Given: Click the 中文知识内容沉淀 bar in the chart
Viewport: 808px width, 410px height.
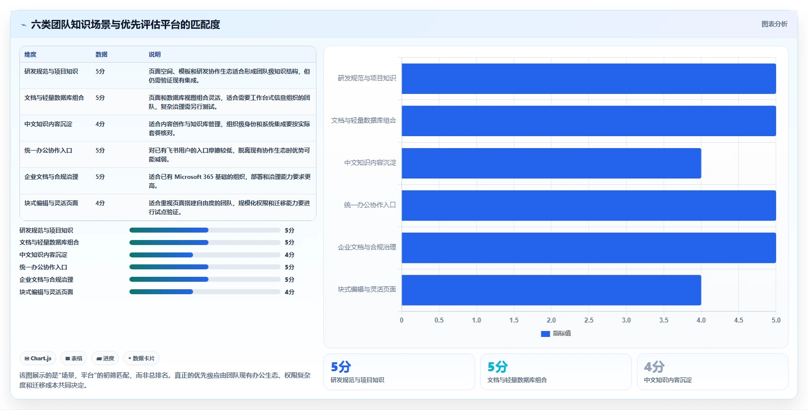Looking at the screenshot, I should [x=551, y=163].
